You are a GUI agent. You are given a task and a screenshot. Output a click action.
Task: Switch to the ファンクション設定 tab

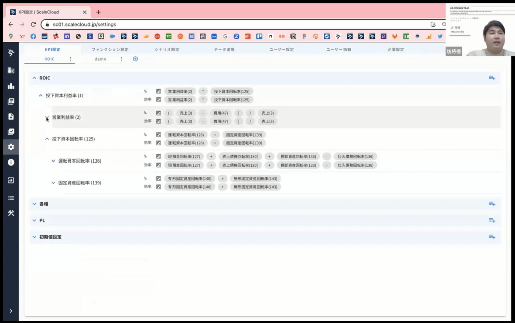pos(110,50)
